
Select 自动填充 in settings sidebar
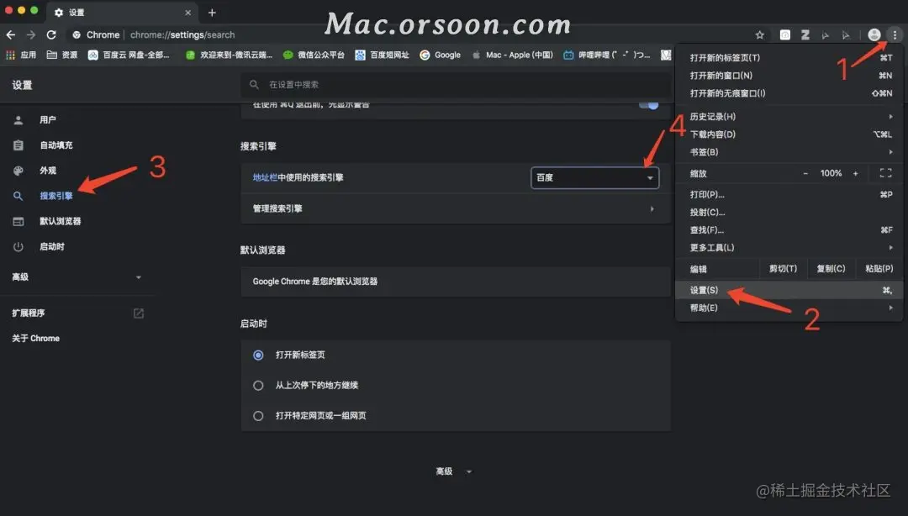[55, 145]
